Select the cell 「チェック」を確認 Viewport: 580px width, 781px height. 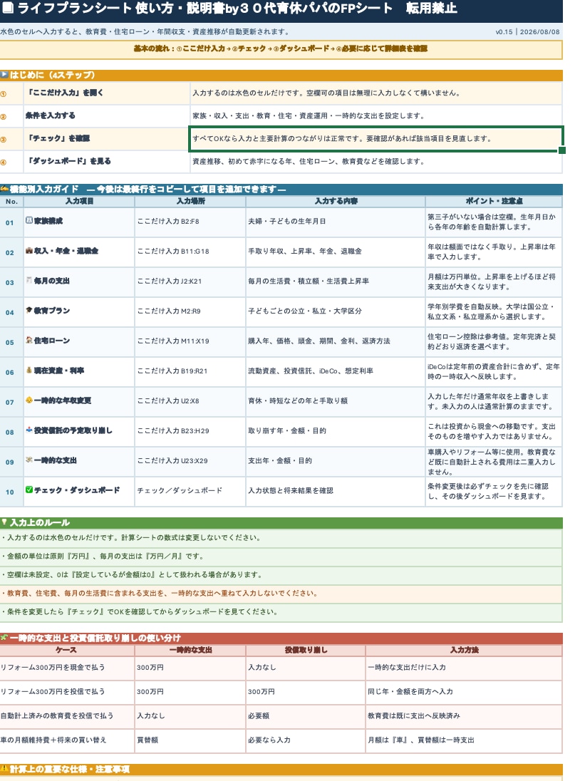coord(107,139)
